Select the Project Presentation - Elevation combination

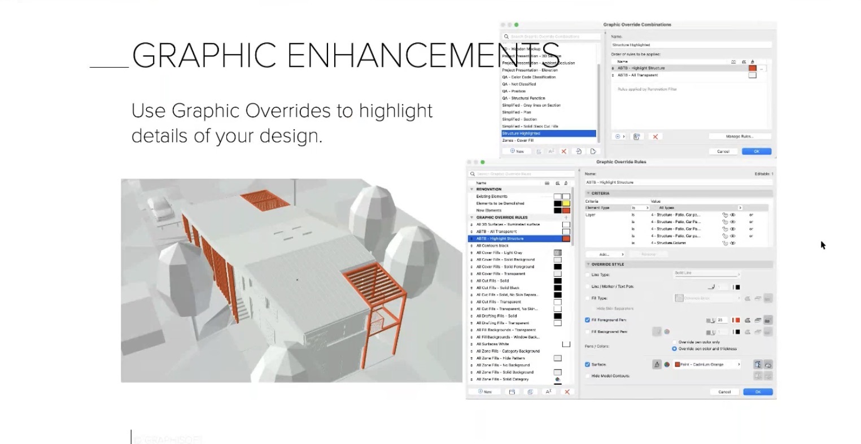coord(548,70)
